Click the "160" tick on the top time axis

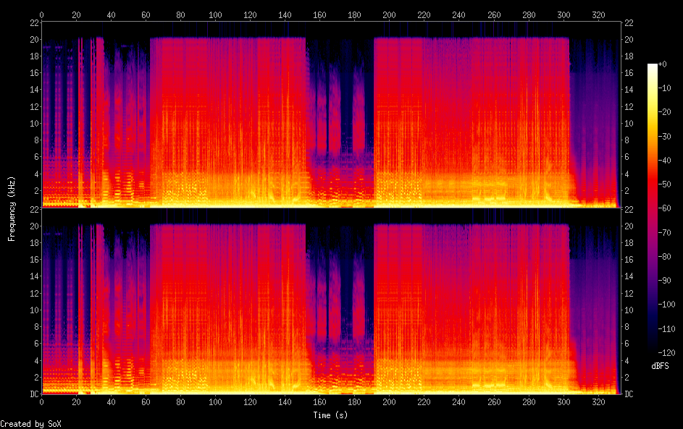click(319, 14)
